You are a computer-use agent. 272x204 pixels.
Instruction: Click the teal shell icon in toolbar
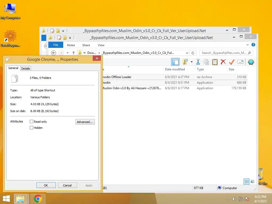pos(251,62)
